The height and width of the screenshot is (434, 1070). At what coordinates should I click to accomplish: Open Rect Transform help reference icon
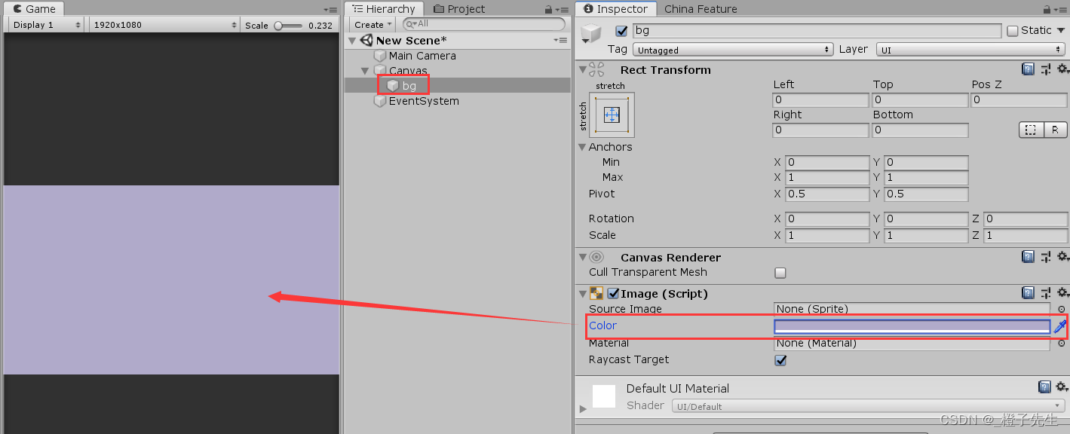point(1028,69)
